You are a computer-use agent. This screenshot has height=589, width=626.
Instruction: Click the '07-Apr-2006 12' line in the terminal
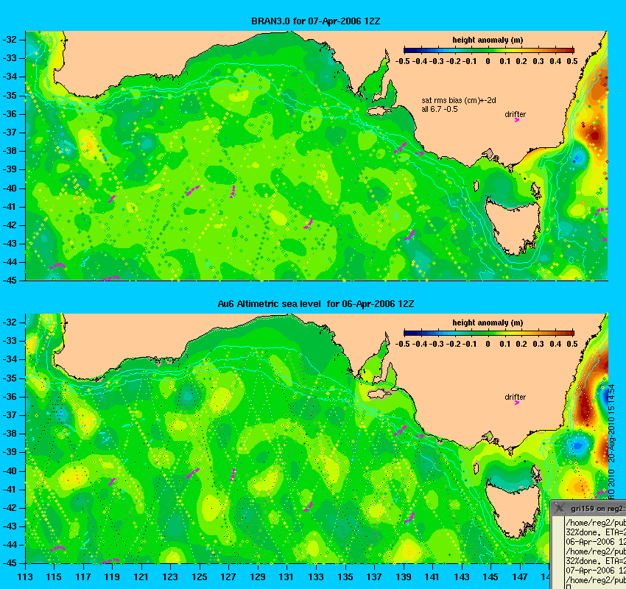coord(596,571)
